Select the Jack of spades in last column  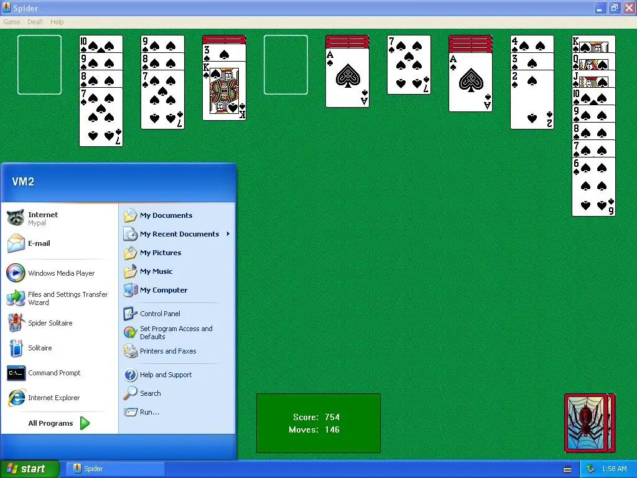click(x=593, y=79)
